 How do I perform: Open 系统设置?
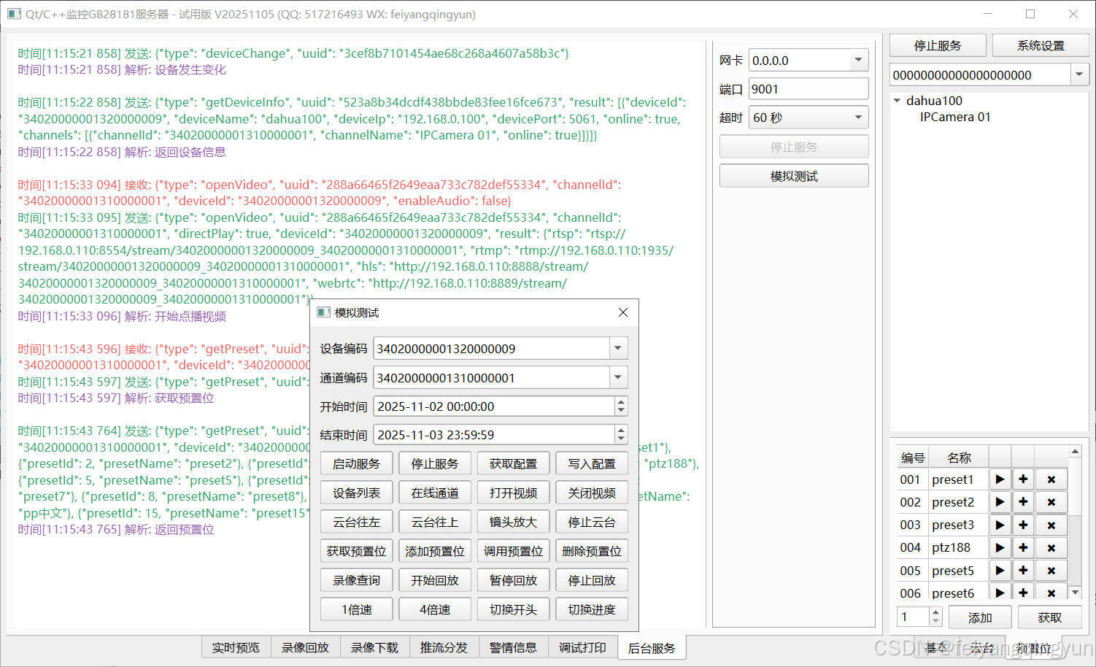click(1041, 45)
